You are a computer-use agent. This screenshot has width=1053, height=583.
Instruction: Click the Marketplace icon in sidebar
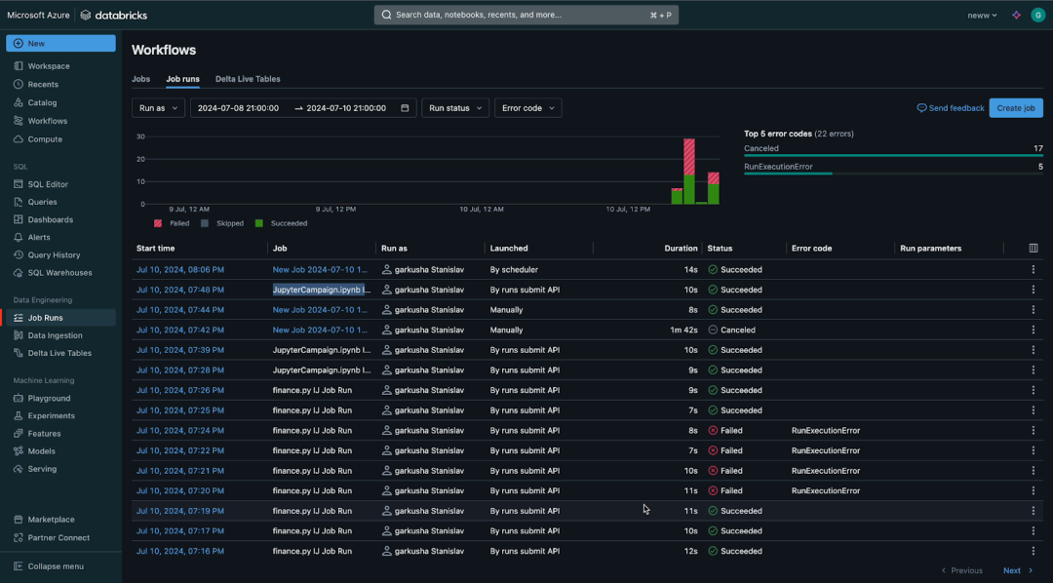point(19,520)
